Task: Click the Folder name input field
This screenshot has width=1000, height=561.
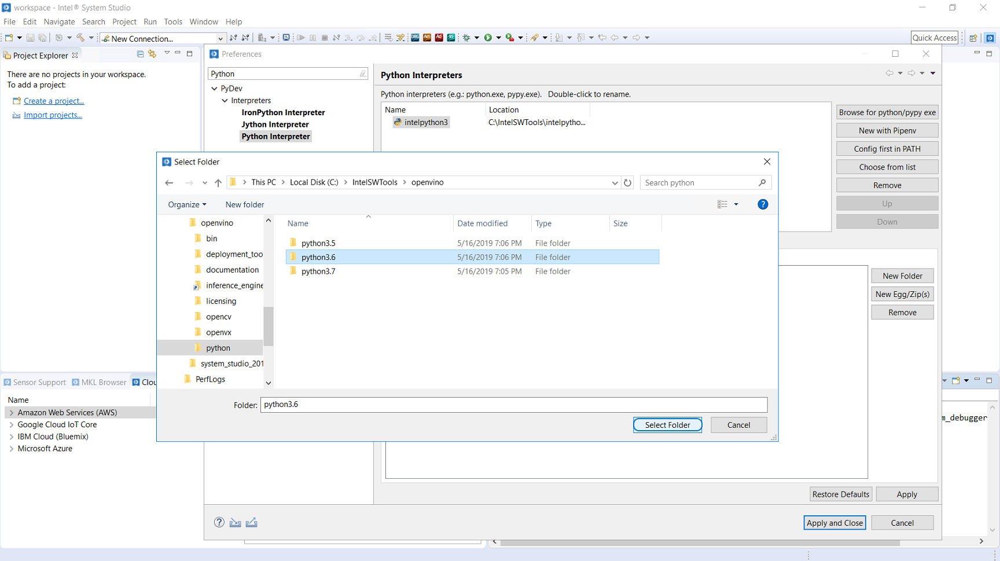Action: [514, 405]
